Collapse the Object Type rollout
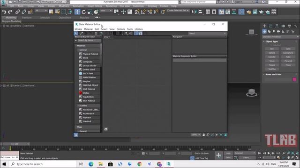 point(264,42)
